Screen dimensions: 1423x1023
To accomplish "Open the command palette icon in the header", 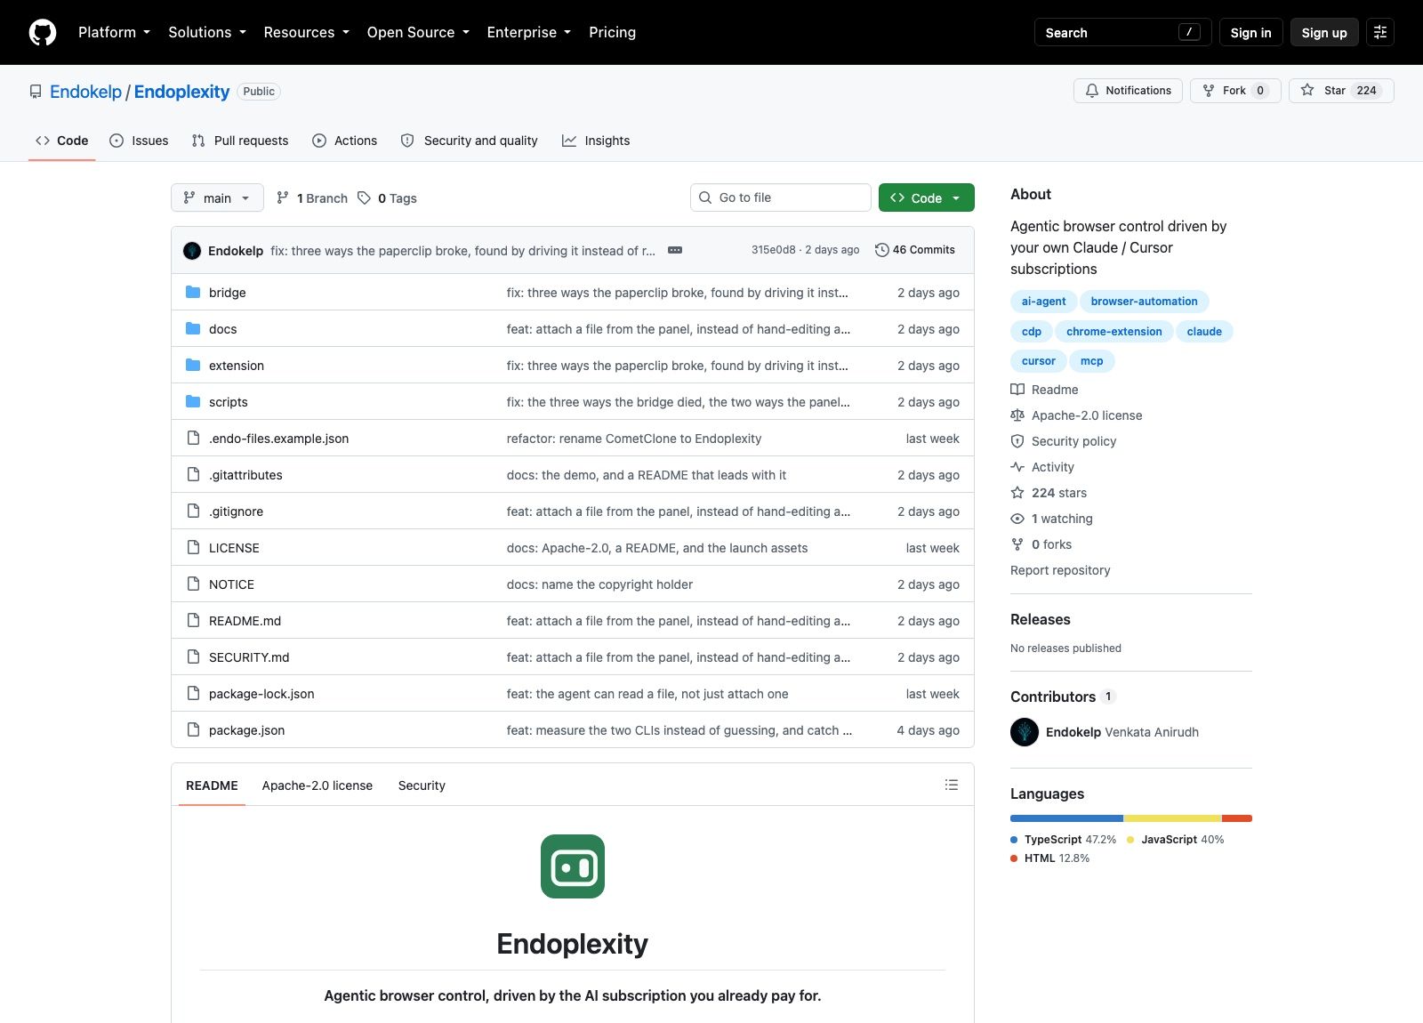I will coord(1380,32).
